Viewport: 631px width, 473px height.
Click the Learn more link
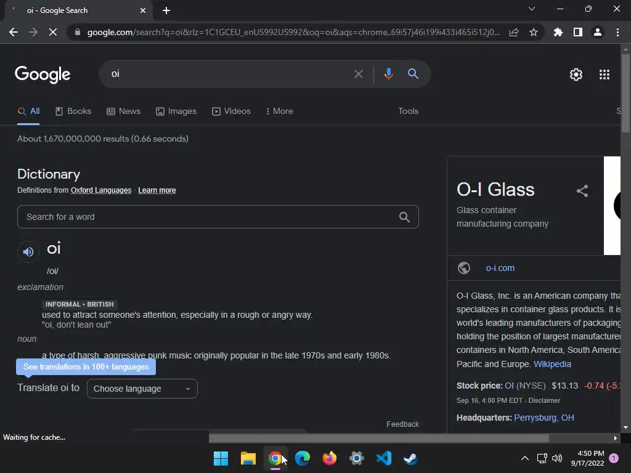pyautogui.click(x=157, y=190)
